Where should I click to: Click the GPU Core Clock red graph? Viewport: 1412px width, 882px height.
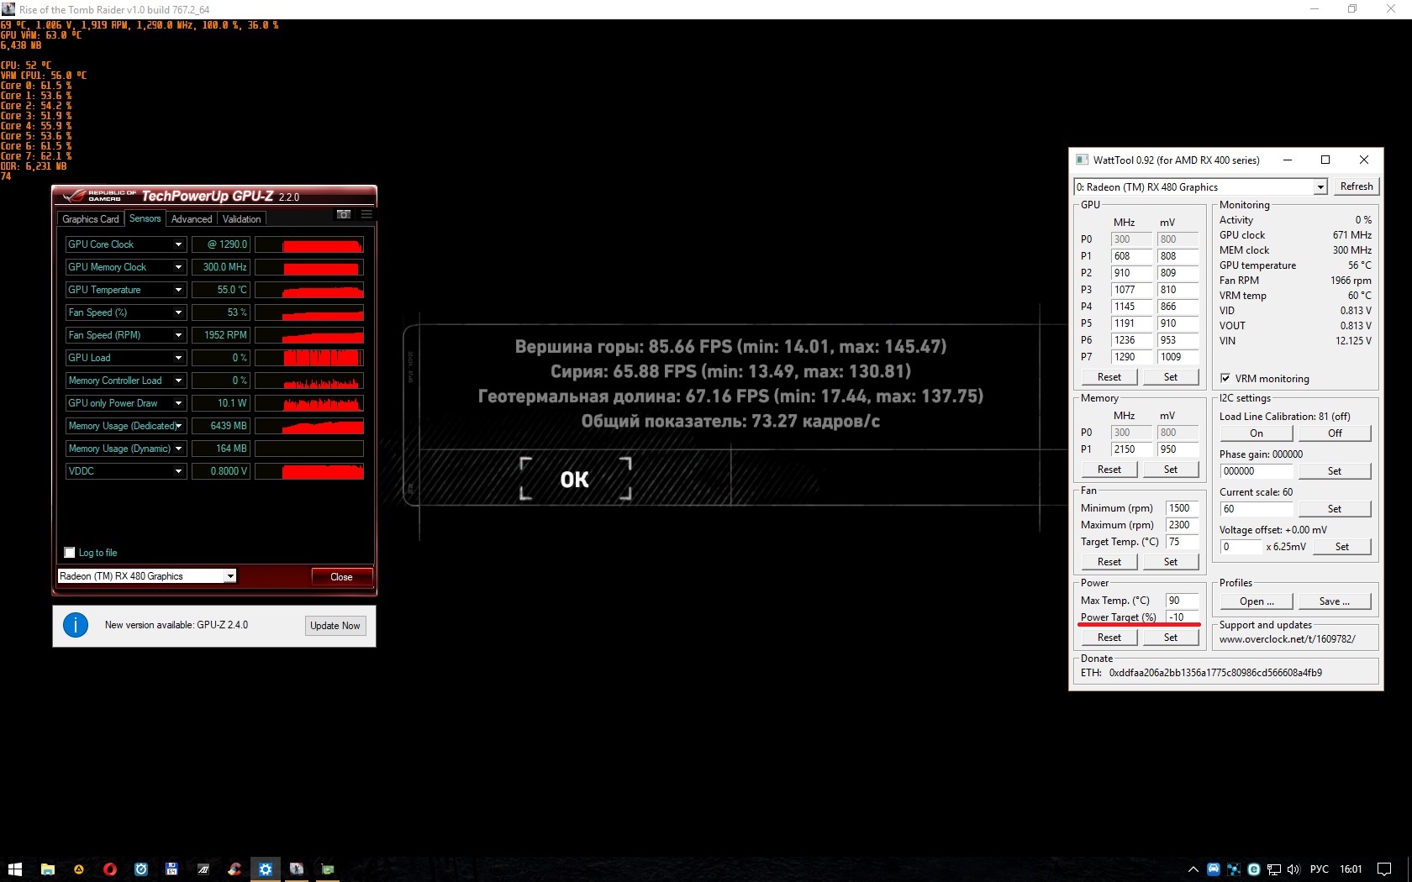coord(309,244)
